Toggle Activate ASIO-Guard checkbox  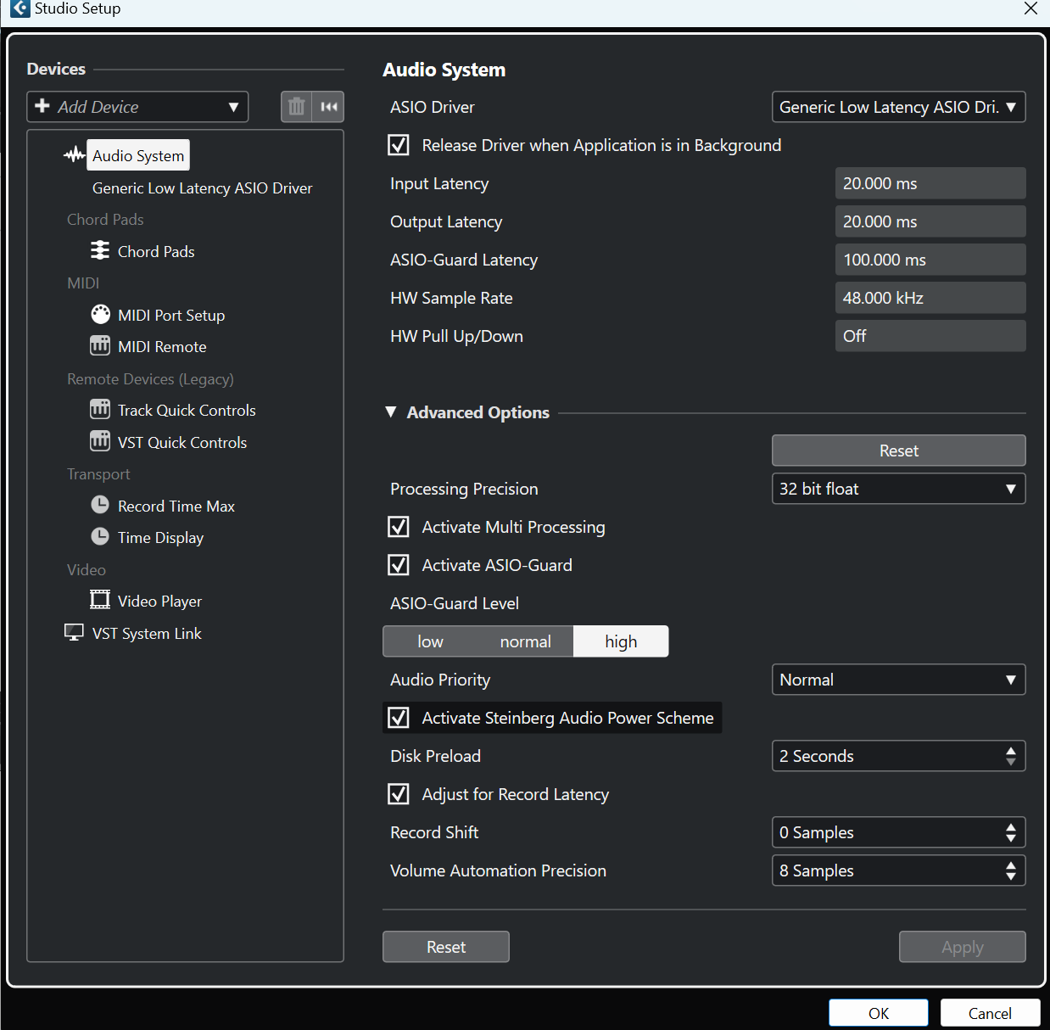pyautogui.click(x=399, y=565)
